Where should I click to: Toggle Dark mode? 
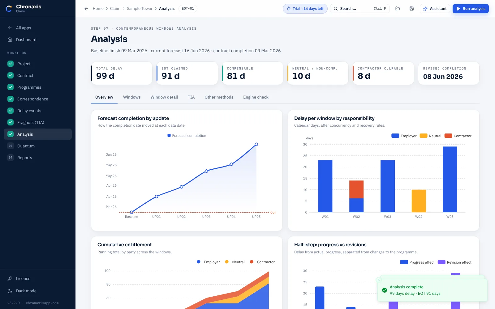(38, 291)
